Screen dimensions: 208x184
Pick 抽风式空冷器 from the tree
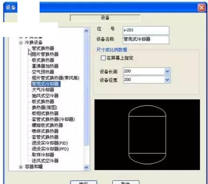(45, 96)
